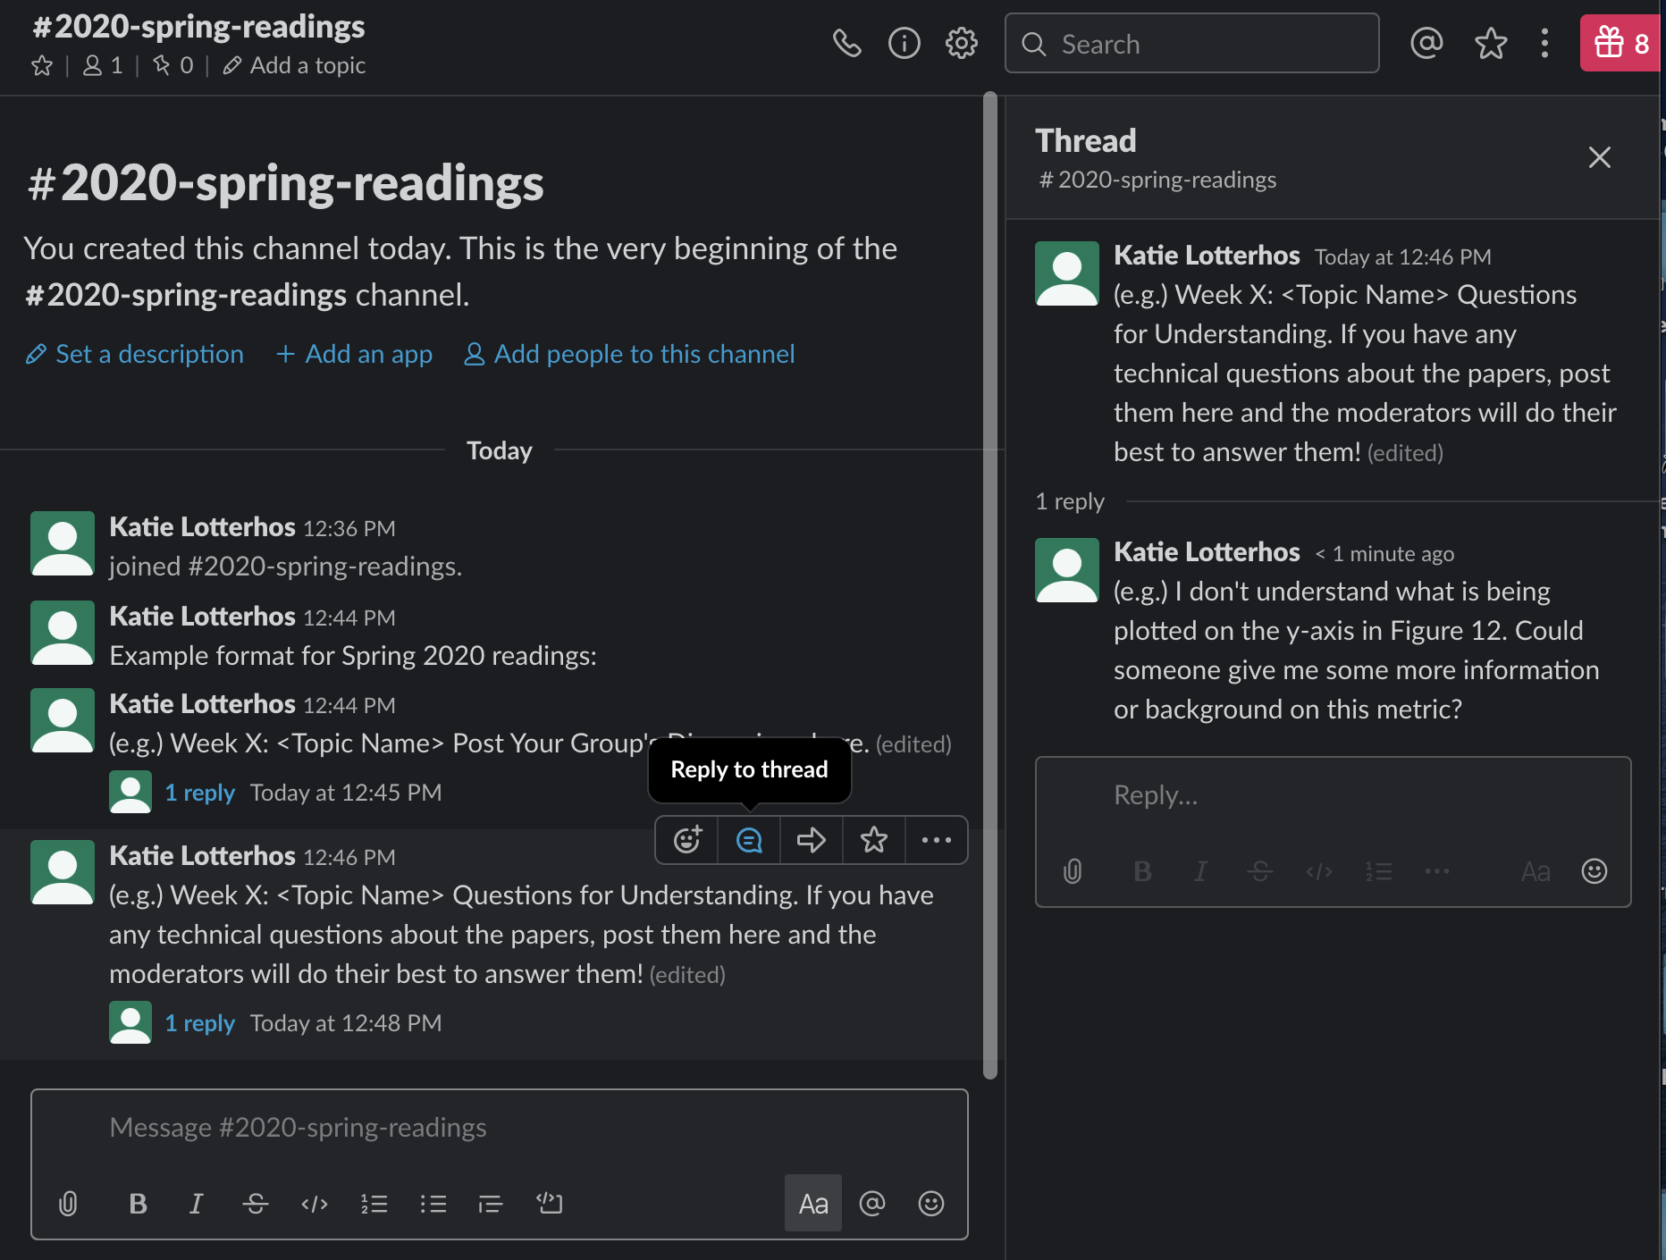The height and width of the screenshot is (1260, 1666).
Task: Add reaction from message hover toolbar
Action: (x=687, y=840)
